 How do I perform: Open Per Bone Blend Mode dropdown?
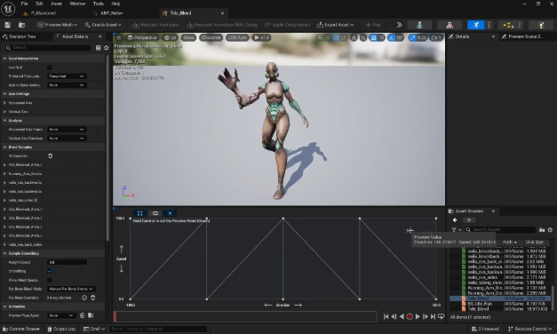point(71,289)
